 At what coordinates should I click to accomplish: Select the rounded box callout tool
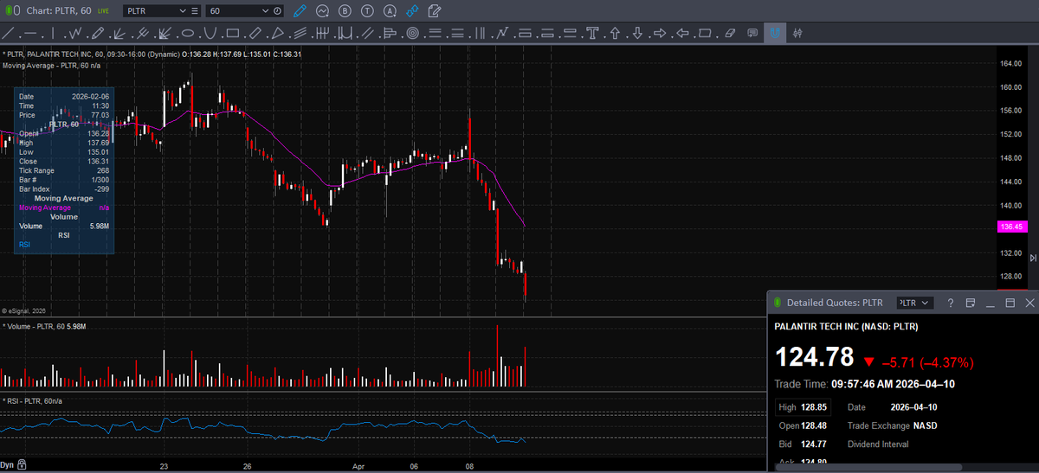706,33
